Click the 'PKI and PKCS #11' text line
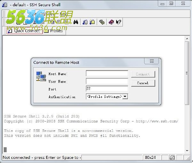This screenshot has height=163, width=193. (72, 136)
